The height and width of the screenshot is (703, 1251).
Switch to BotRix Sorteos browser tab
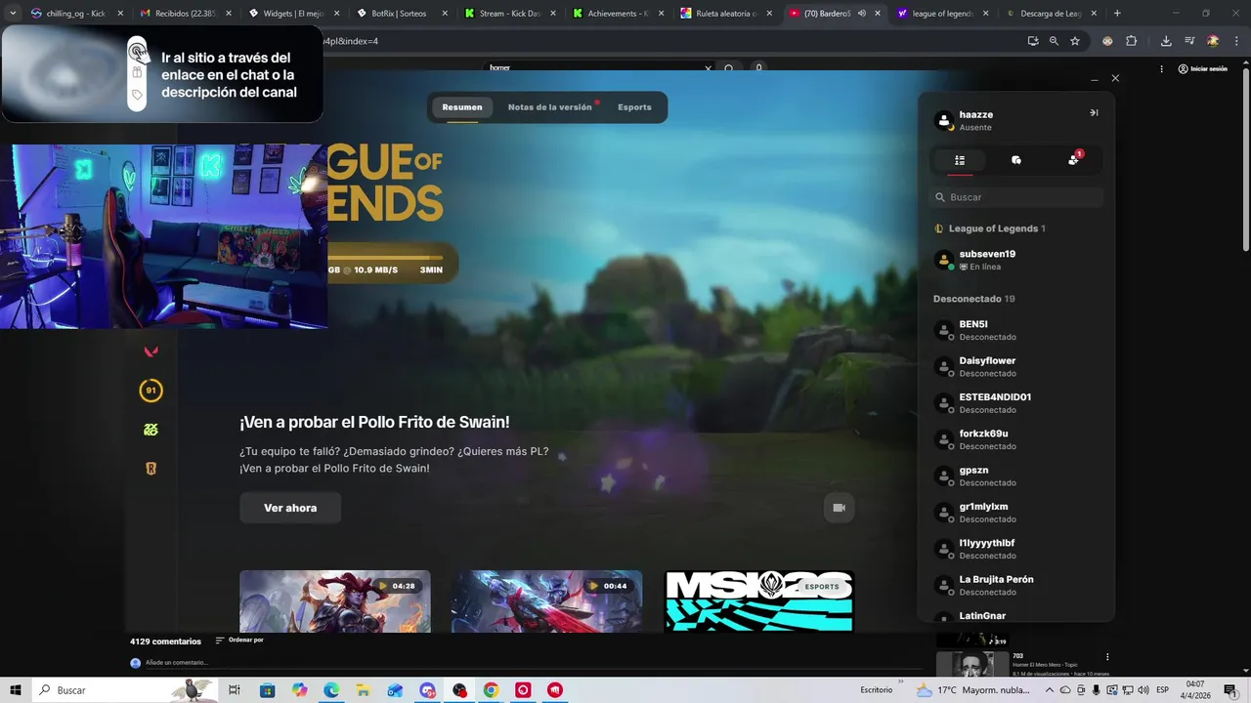tap(401, 14)
